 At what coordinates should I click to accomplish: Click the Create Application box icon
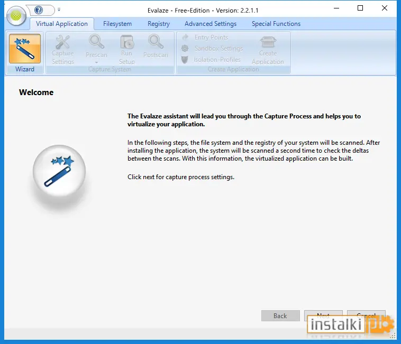(268, 42)
